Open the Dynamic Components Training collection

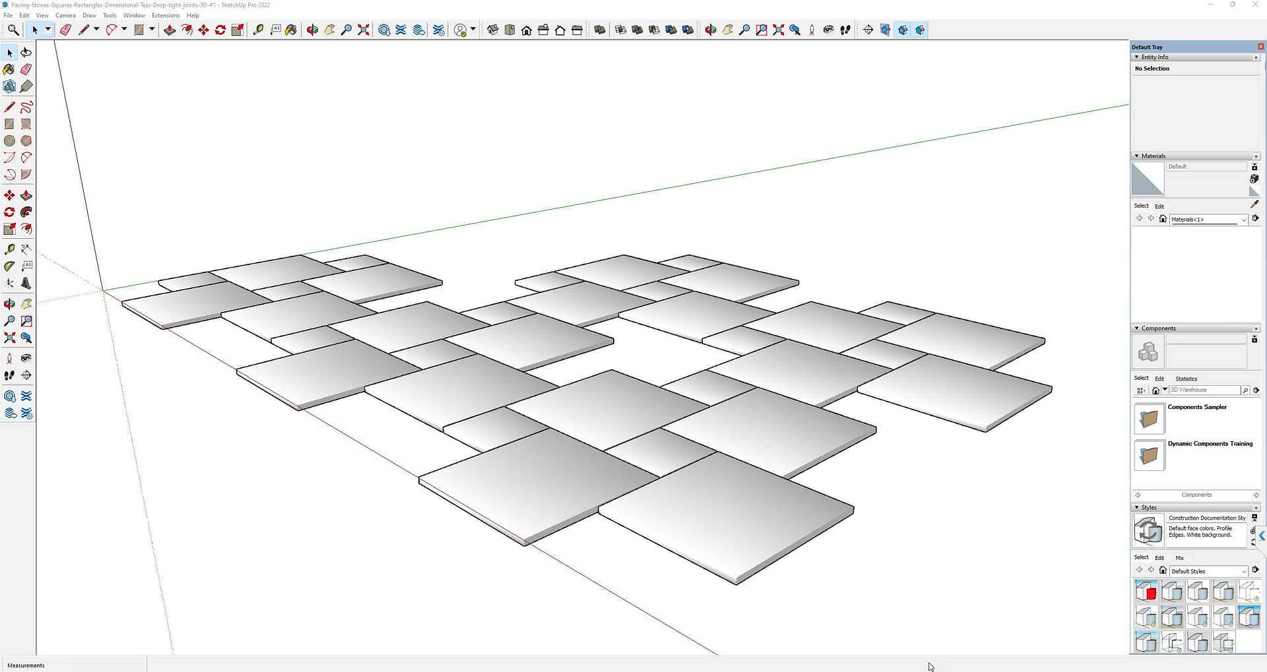(x=1149, y=455)
